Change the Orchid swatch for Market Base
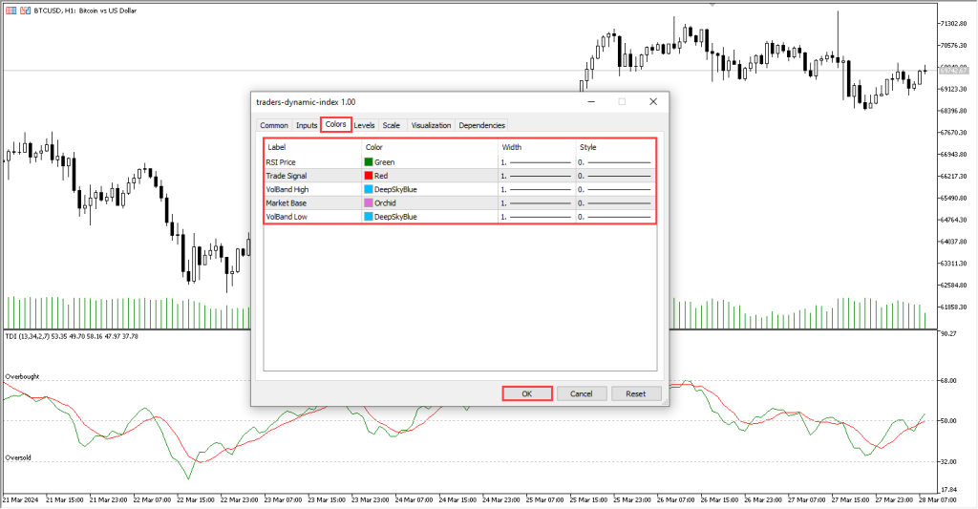This screenshot has width=978, height=509. 369,203
